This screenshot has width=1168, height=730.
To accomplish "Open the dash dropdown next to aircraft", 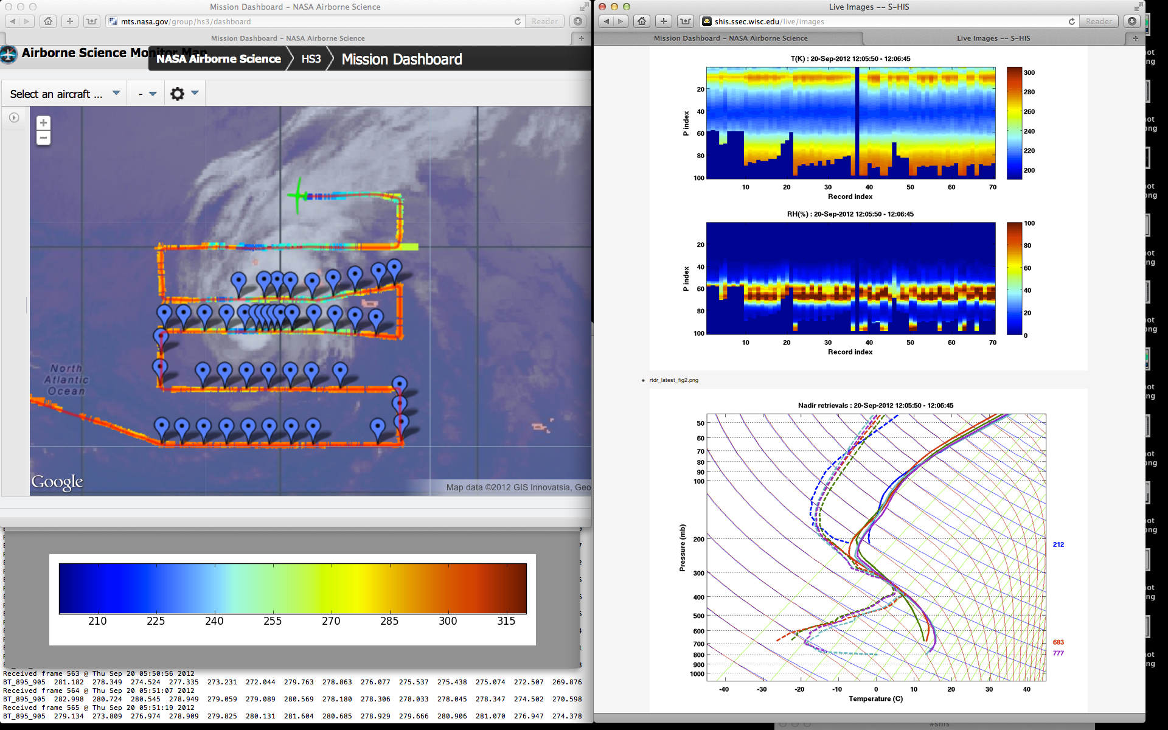I will point(147,94).
